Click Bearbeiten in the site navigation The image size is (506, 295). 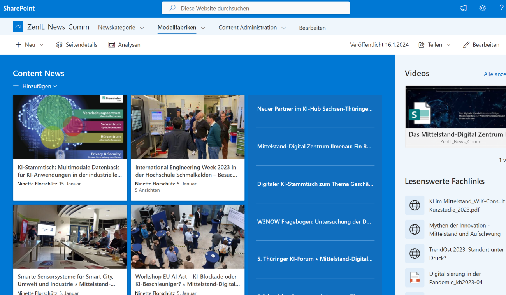(312, 28)
